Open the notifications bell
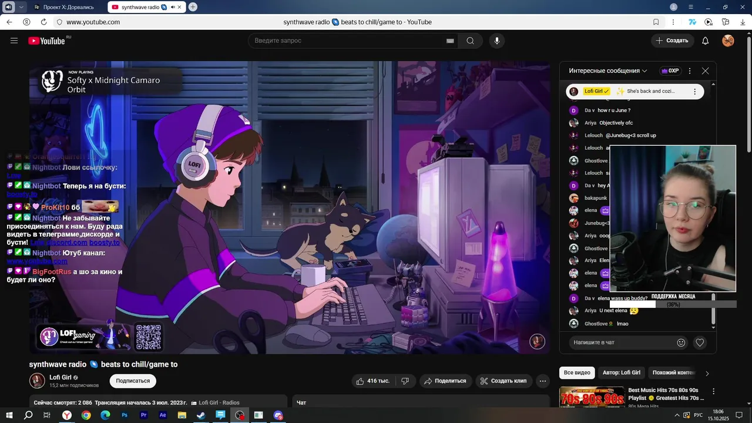752x423 pixels. click(706, 41)
